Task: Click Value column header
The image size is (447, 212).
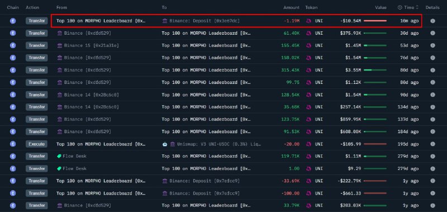Action: coord(381,7)
